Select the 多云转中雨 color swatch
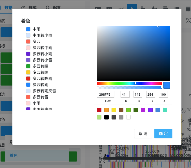 pyautogui.click(x=28, y=48)
